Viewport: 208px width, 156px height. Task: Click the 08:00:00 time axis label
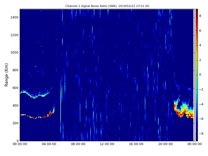coord(78,144)
